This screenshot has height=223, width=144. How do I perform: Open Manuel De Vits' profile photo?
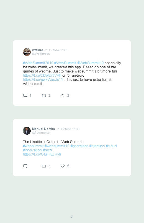pyautogui.click(x=27, y=131)
